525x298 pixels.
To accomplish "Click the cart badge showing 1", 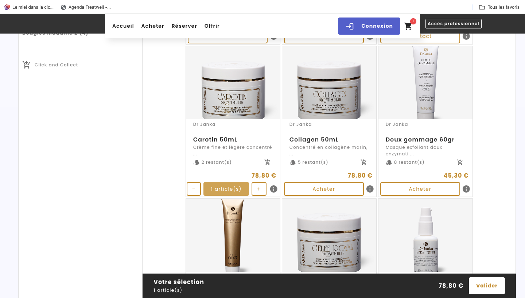I will 413,21.
